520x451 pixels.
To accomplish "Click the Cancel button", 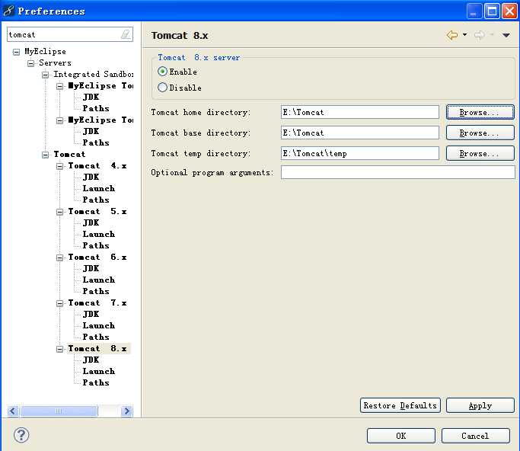I will (476, 436).
